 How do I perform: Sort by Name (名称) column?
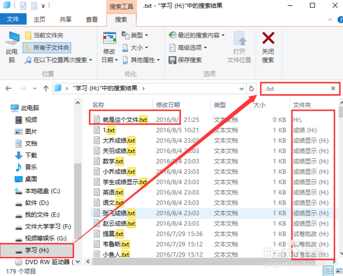[x=98, y=105]
